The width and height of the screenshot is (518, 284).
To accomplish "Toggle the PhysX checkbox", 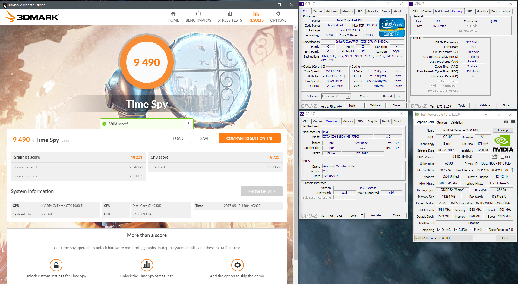I will pyautogui.click(x=472, y=230).
